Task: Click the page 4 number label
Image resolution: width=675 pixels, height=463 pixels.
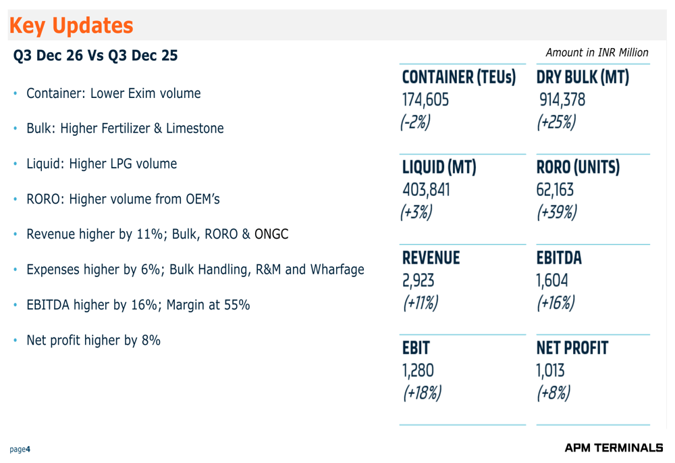Action: [x=20, y=449]
